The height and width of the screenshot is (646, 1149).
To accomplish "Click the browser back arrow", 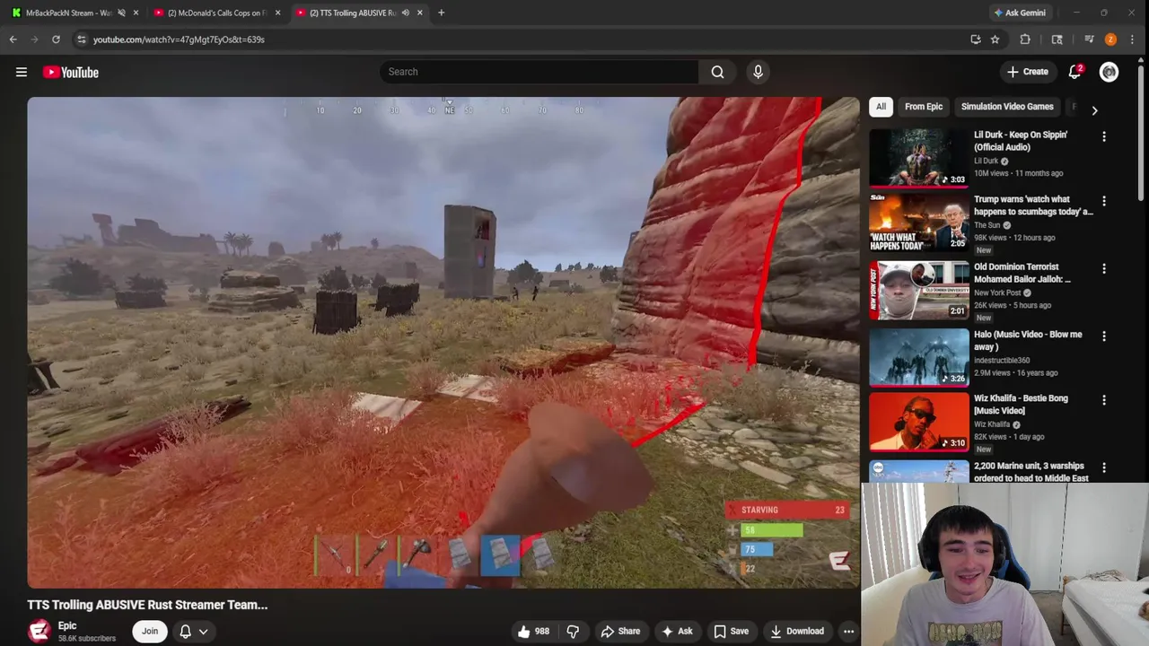I will click(x=13, y=39).
